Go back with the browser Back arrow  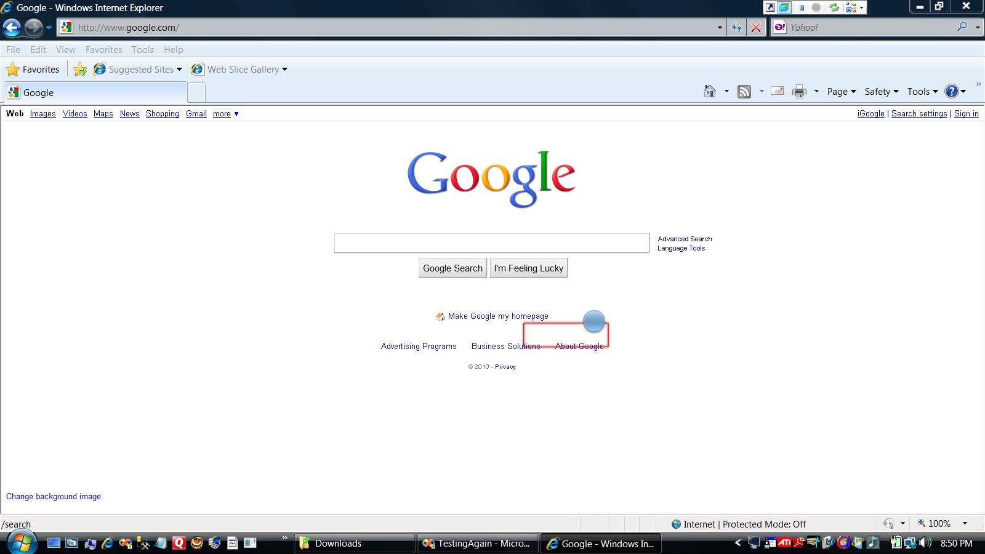pos(12,27)
